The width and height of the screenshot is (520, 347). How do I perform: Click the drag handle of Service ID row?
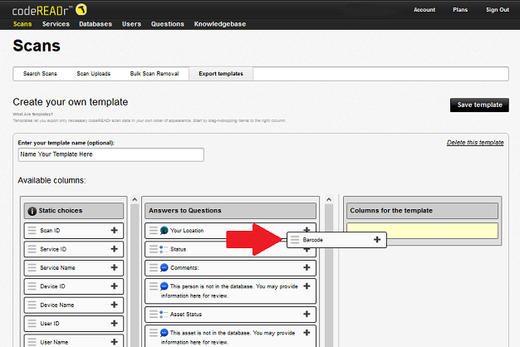[x=32, y=249]
